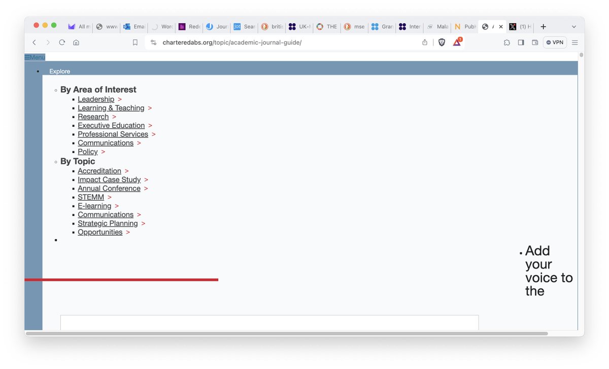Open the browser home page
The width and height of the screenshot is (609, 369).
76,43
